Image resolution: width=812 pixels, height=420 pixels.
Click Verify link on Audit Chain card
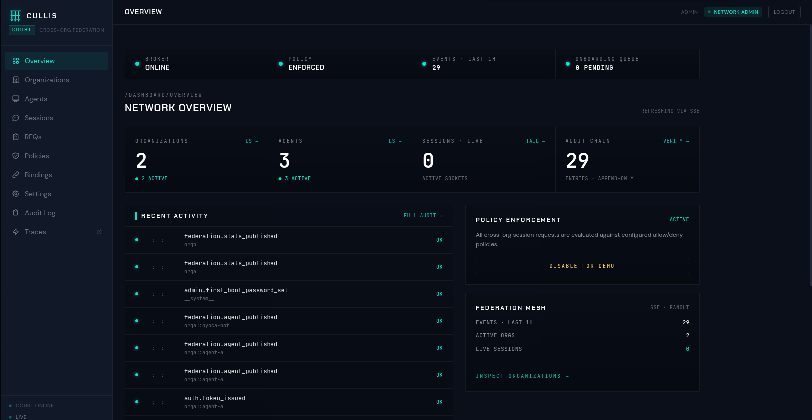[676, 141]
